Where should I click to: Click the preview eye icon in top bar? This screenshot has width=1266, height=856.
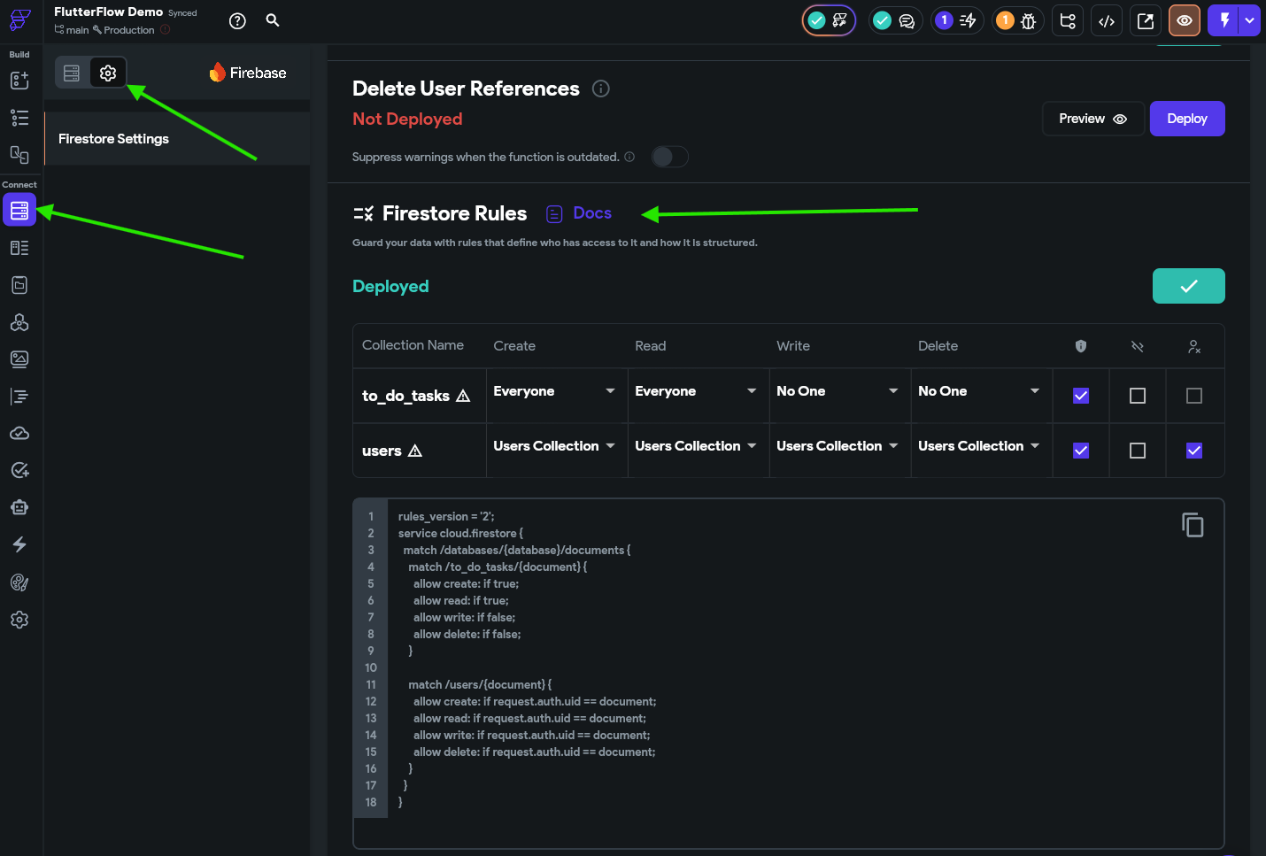[x=1185, y=20]
